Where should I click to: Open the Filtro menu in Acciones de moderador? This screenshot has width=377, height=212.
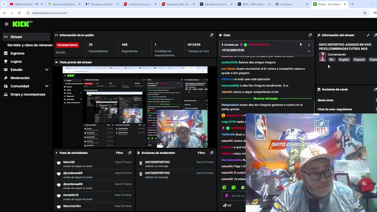201,153
